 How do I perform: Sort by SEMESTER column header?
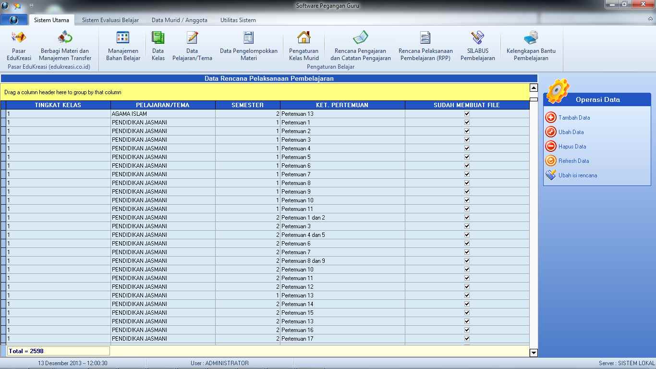point(248,105)
